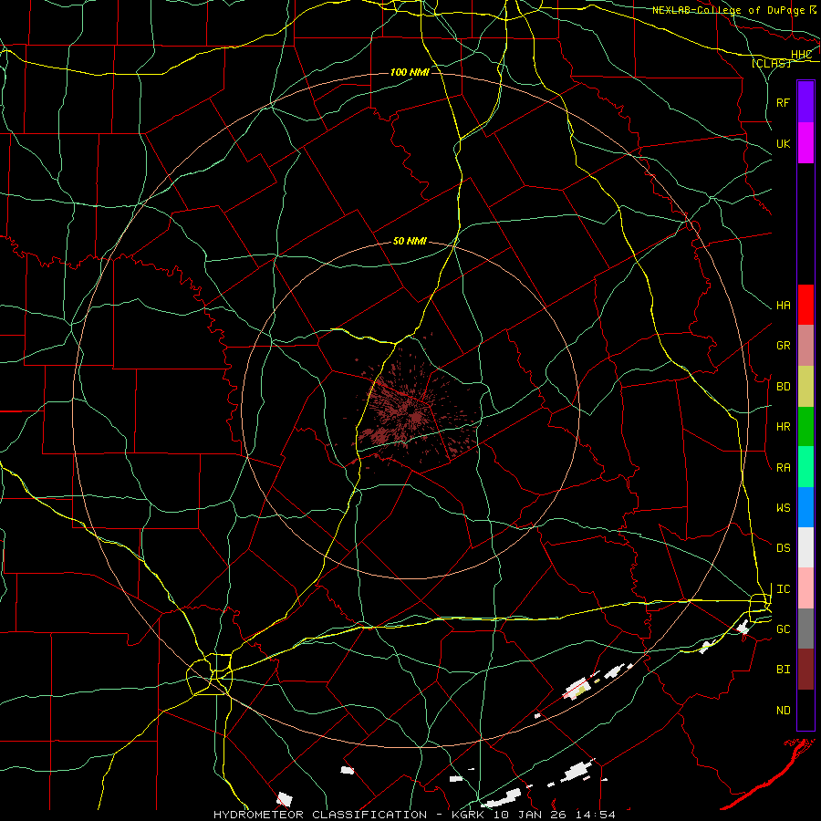
Task: Click the RF purple legend swatch
Action: (805, 101)
